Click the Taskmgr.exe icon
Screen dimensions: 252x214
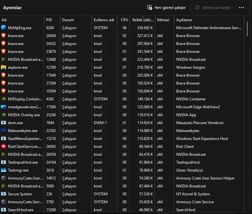click(x=3, y=170)
